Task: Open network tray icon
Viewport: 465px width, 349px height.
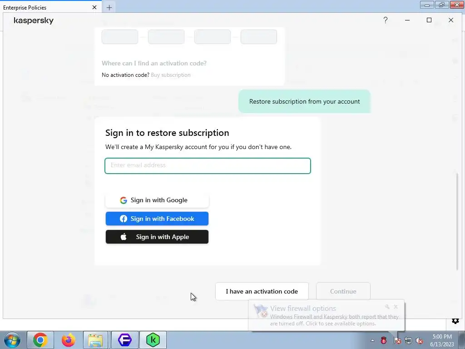Action: 408,340
